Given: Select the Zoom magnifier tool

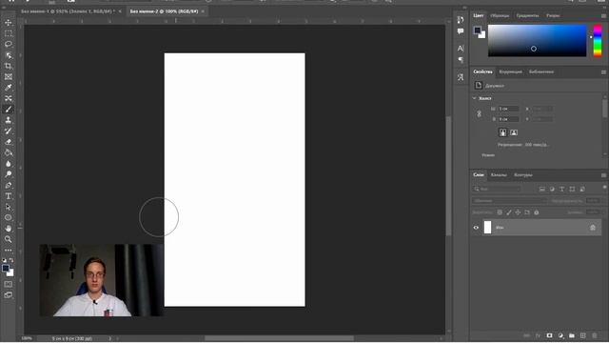Looking at the screenshot, I should (9, 239).
